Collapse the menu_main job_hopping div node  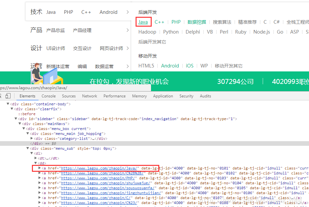(x=28, y=133)
